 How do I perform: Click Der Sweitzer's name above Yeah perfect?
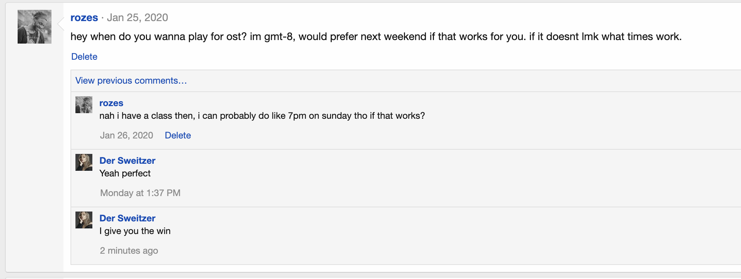127,161
